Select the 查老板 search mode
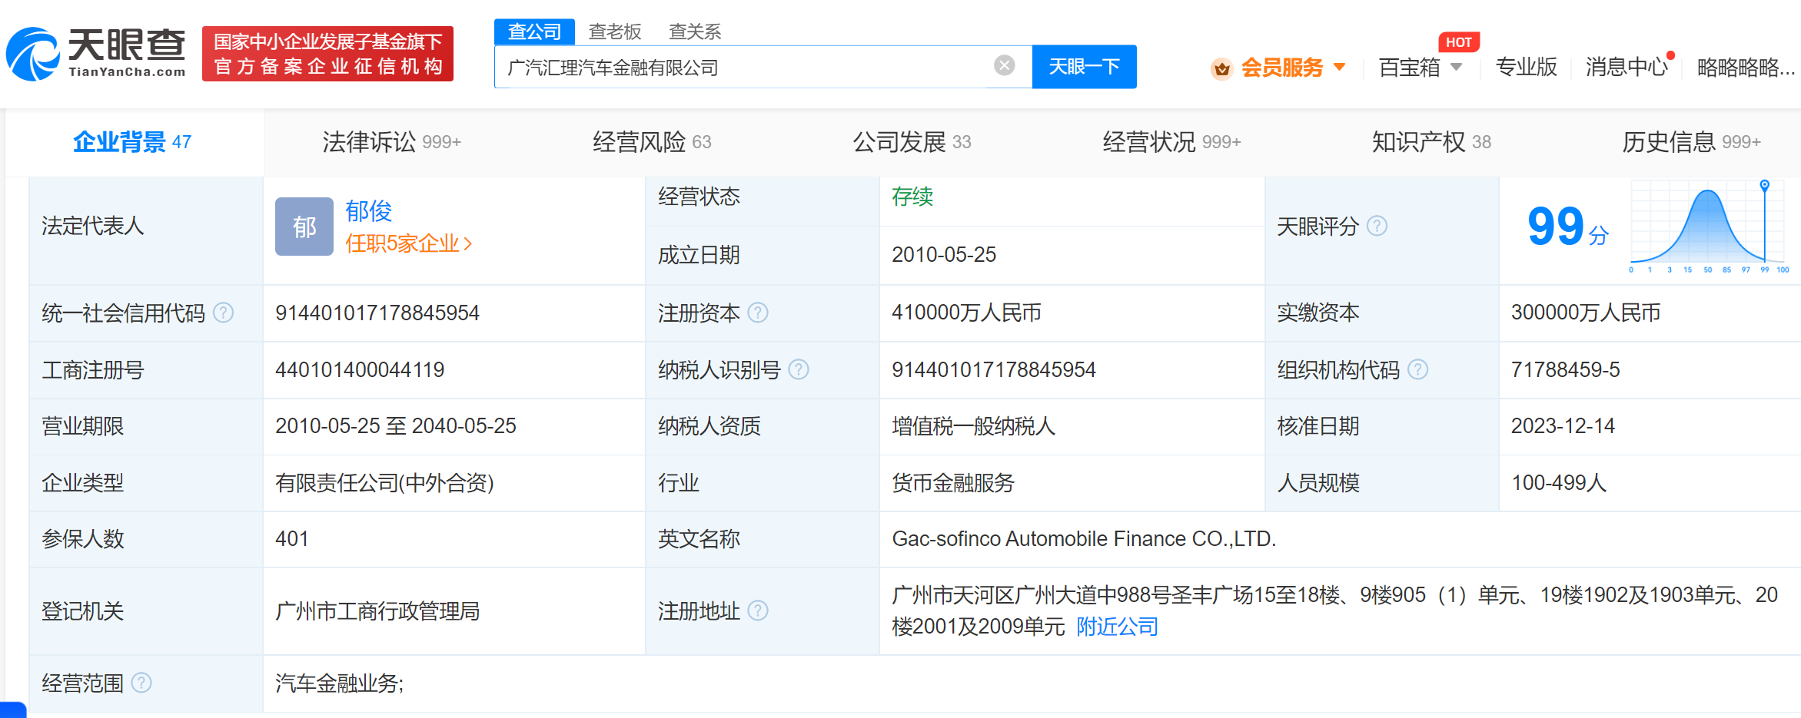This screenshot has width=1801, height=718. coord(614,31)
